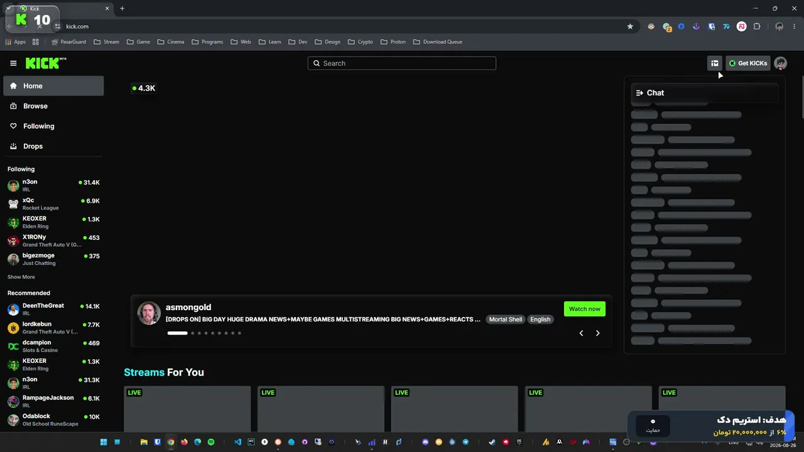Screen dimensions: 804x452
Task: Click the magnifier icon in the search box
Action: pyautogui.click(x=317, y=63)
